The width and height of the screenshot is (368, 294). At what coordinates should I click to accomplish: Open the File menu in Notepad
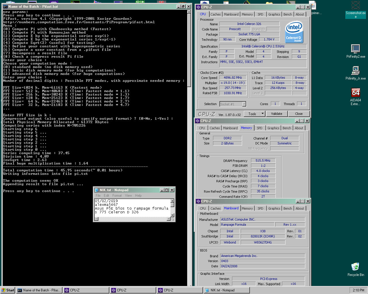[x=98, y=196]
